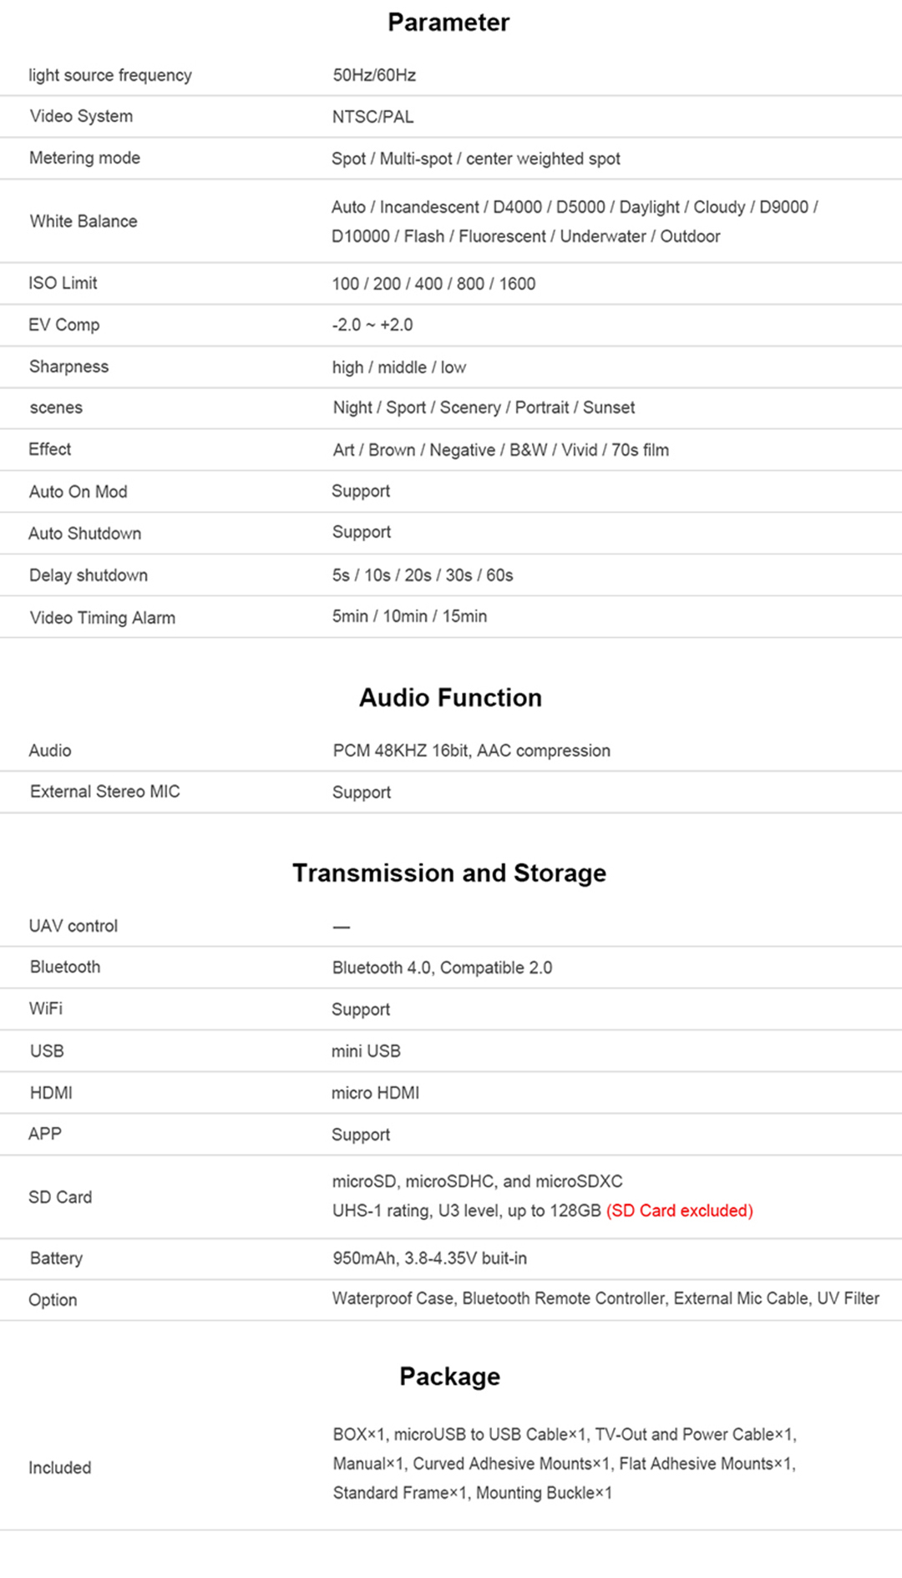Click the Sharpness high / middle / low value
Viewport: 902px width, 1578px height.
click(399, 367)
